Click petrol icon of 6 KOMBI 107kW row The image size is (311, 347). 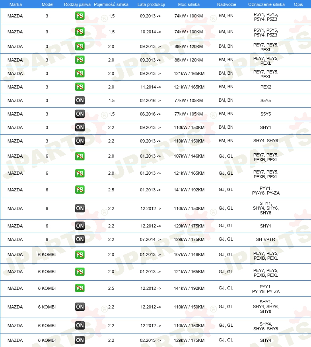click(x=80, y=254)
